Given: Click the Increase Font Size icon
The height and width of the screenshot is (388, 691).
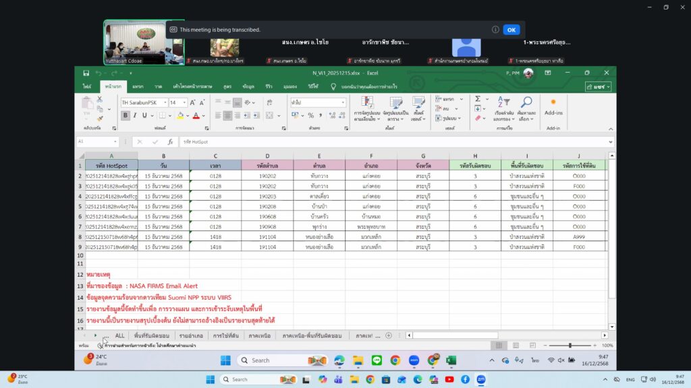Looking at the screenshot, I should (x=193, y=102).
